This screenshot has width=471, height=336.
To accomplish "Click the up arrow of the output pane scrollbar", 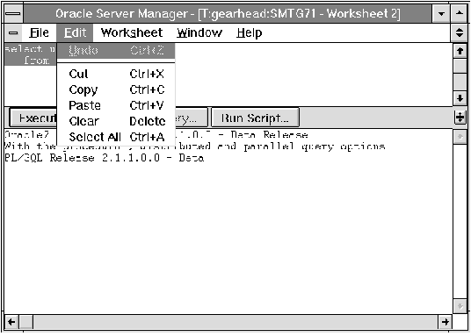I will coord(460,137).
